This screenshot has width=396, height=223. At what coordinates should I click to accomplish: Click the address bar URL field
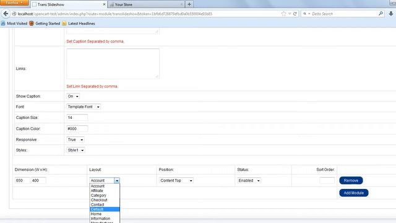pyautogui.click(x=149, y=14)
